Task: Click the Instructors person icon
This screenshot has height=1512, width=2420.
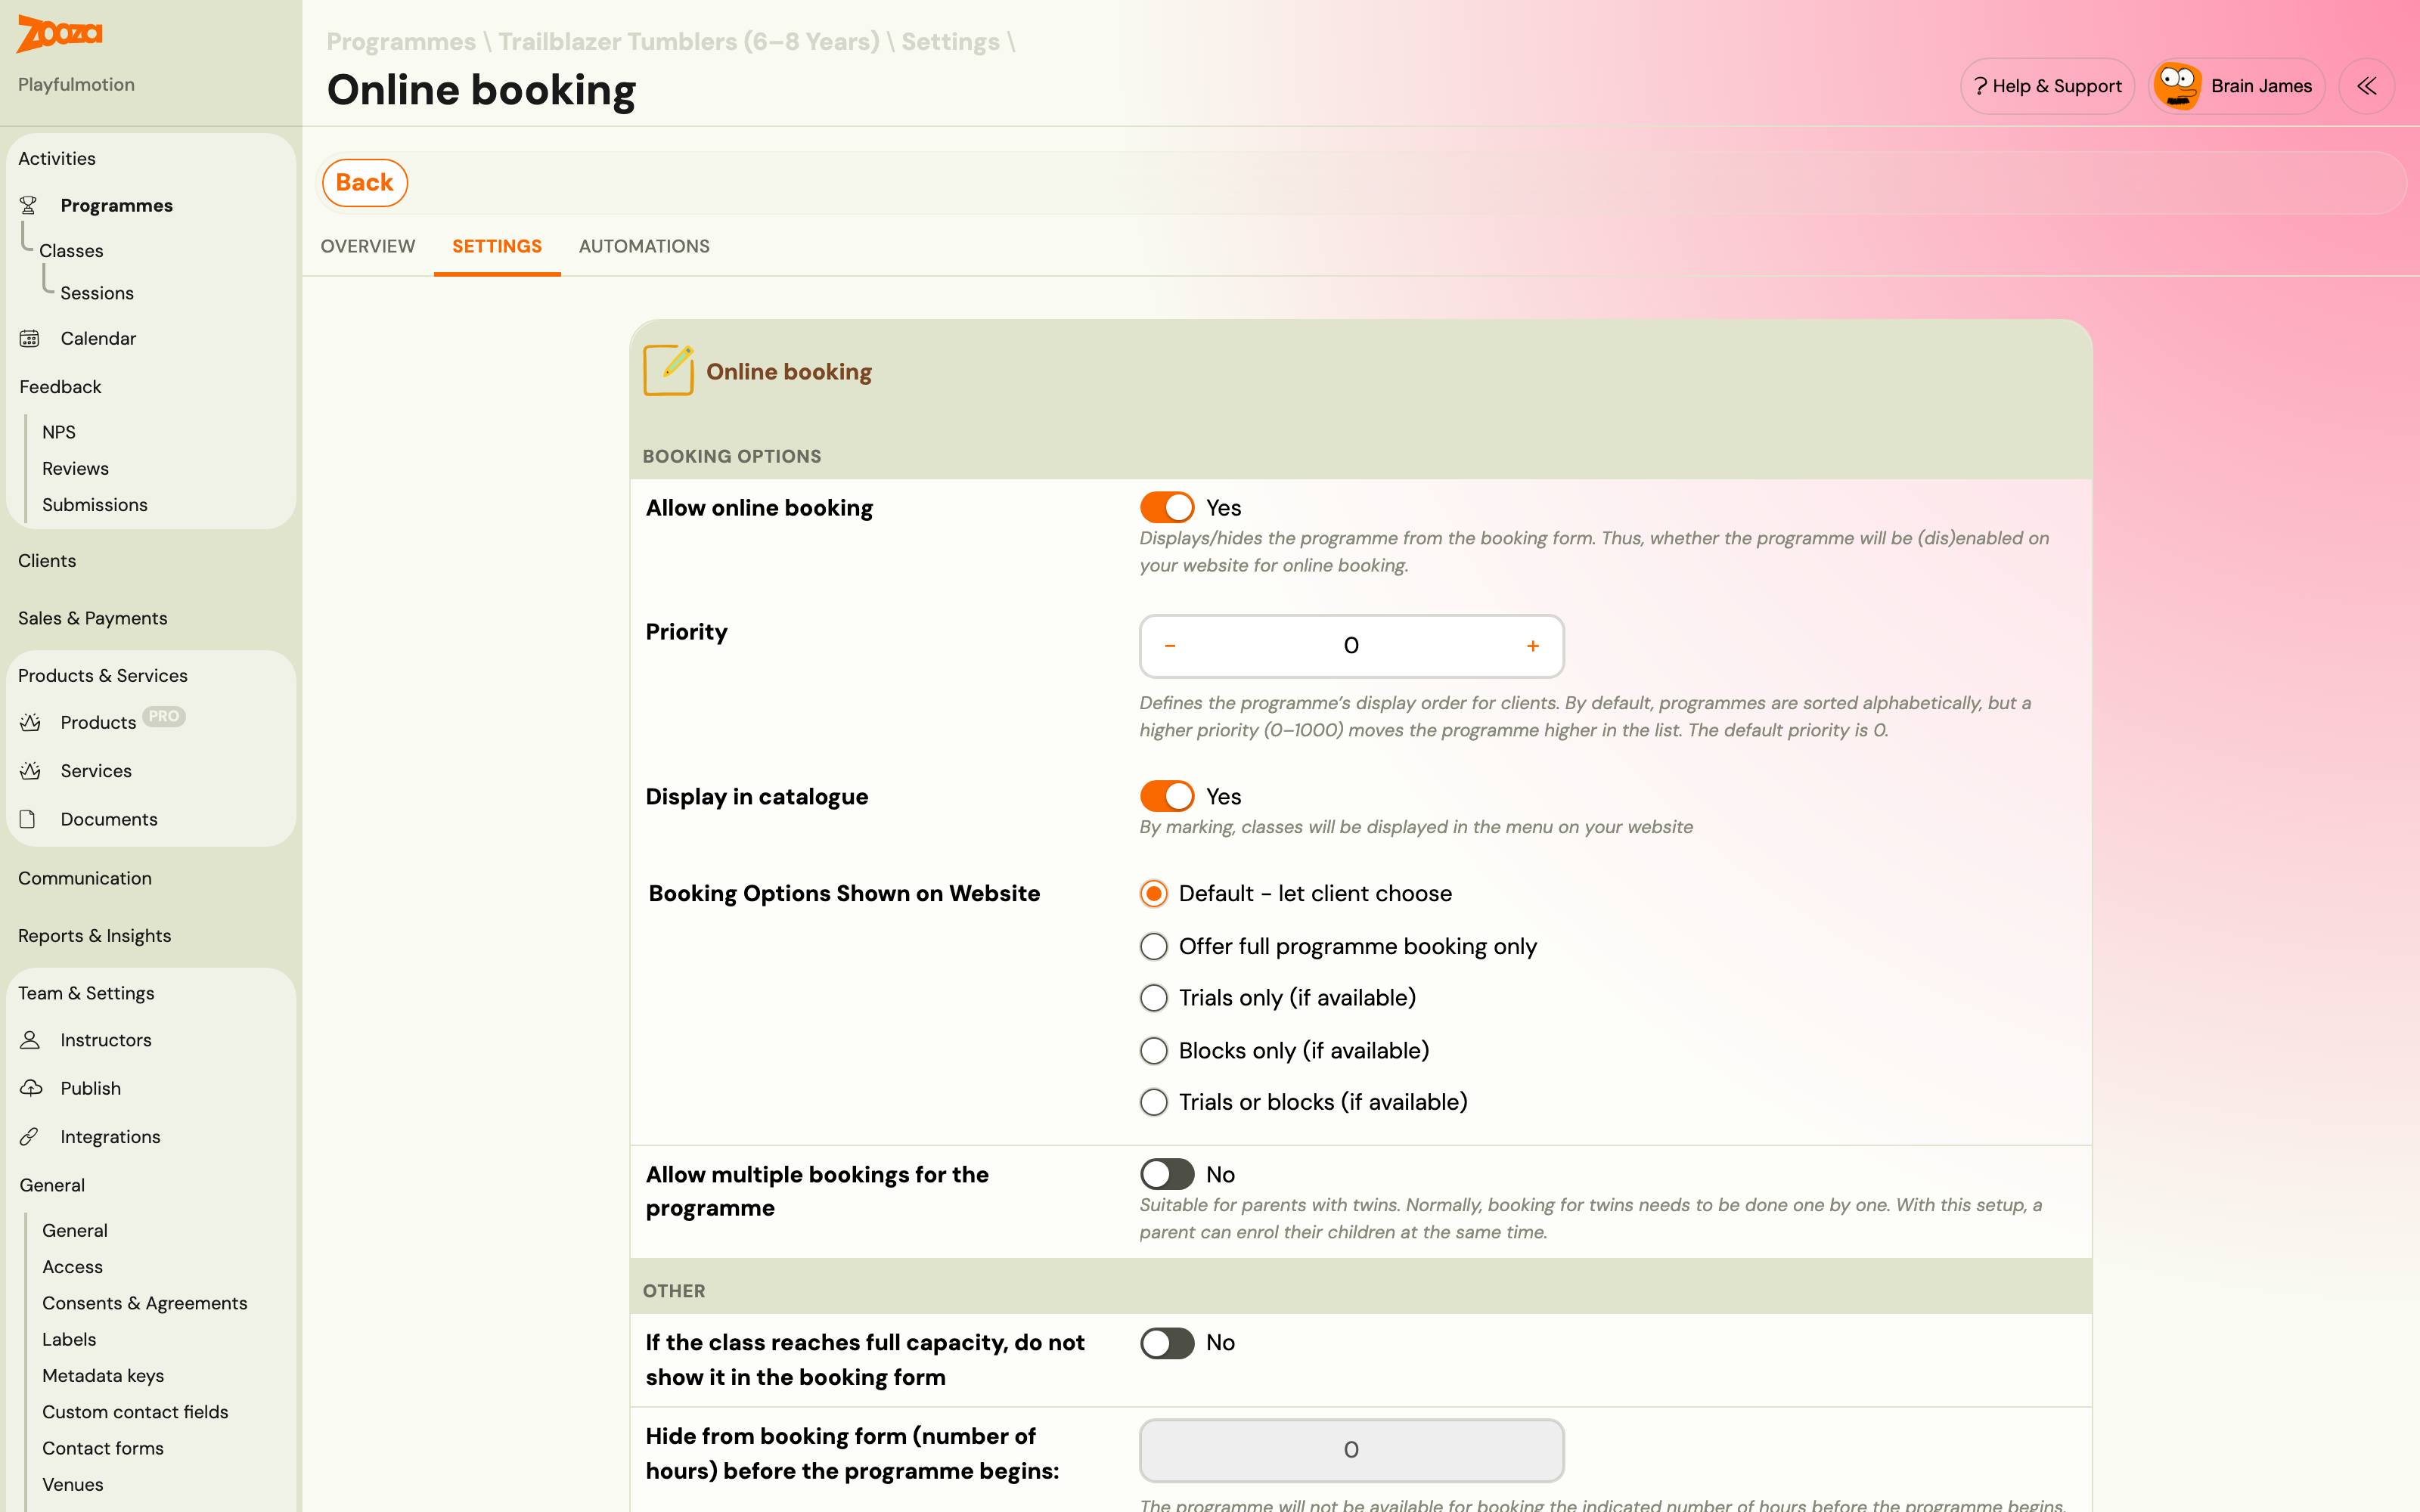Action: (30, 1040)
